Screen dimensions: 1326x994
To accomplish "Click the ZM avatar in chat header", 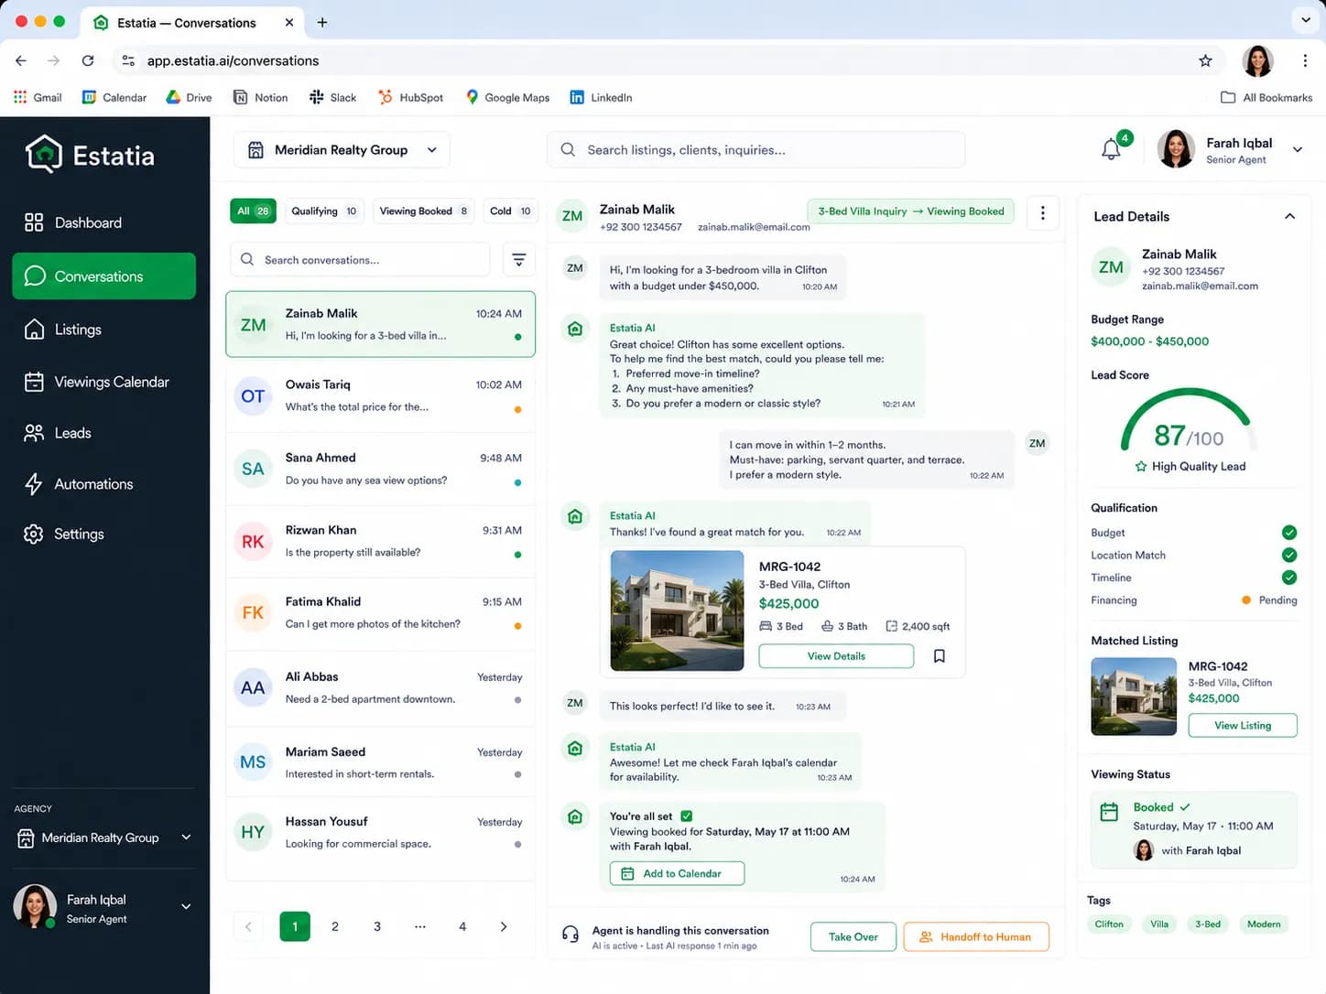I will 572,216.
